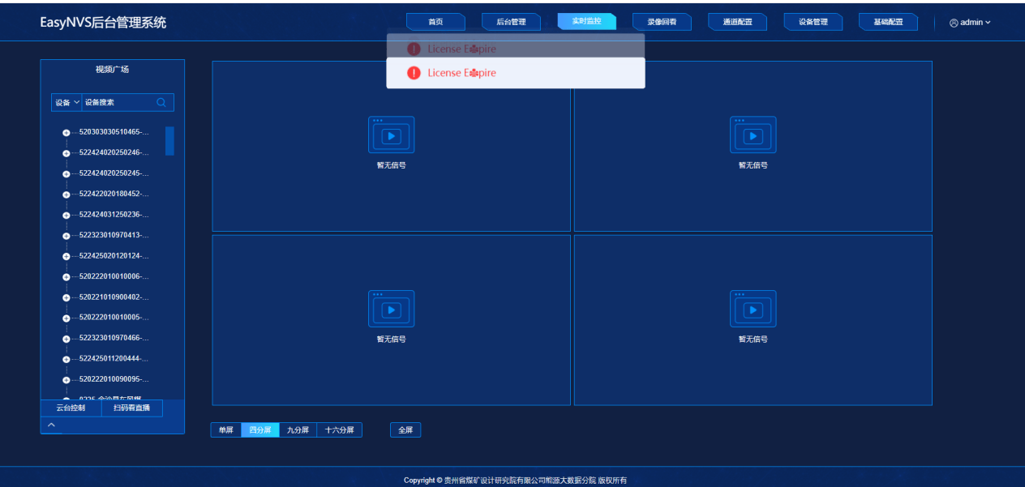
Task: Expand tree node 520303030510465
Action: (x=66, y=132)
